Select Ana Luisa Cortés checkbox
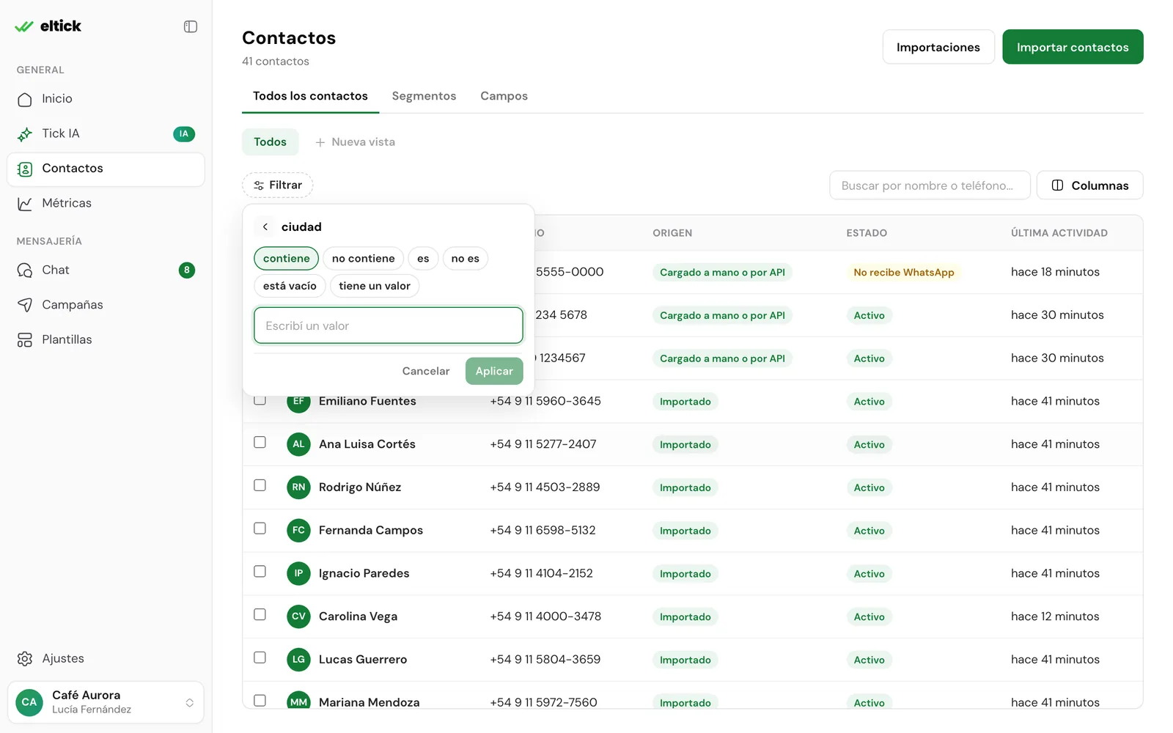The height and width of the screenshot is (733, 1173). (x=260, y=442)
